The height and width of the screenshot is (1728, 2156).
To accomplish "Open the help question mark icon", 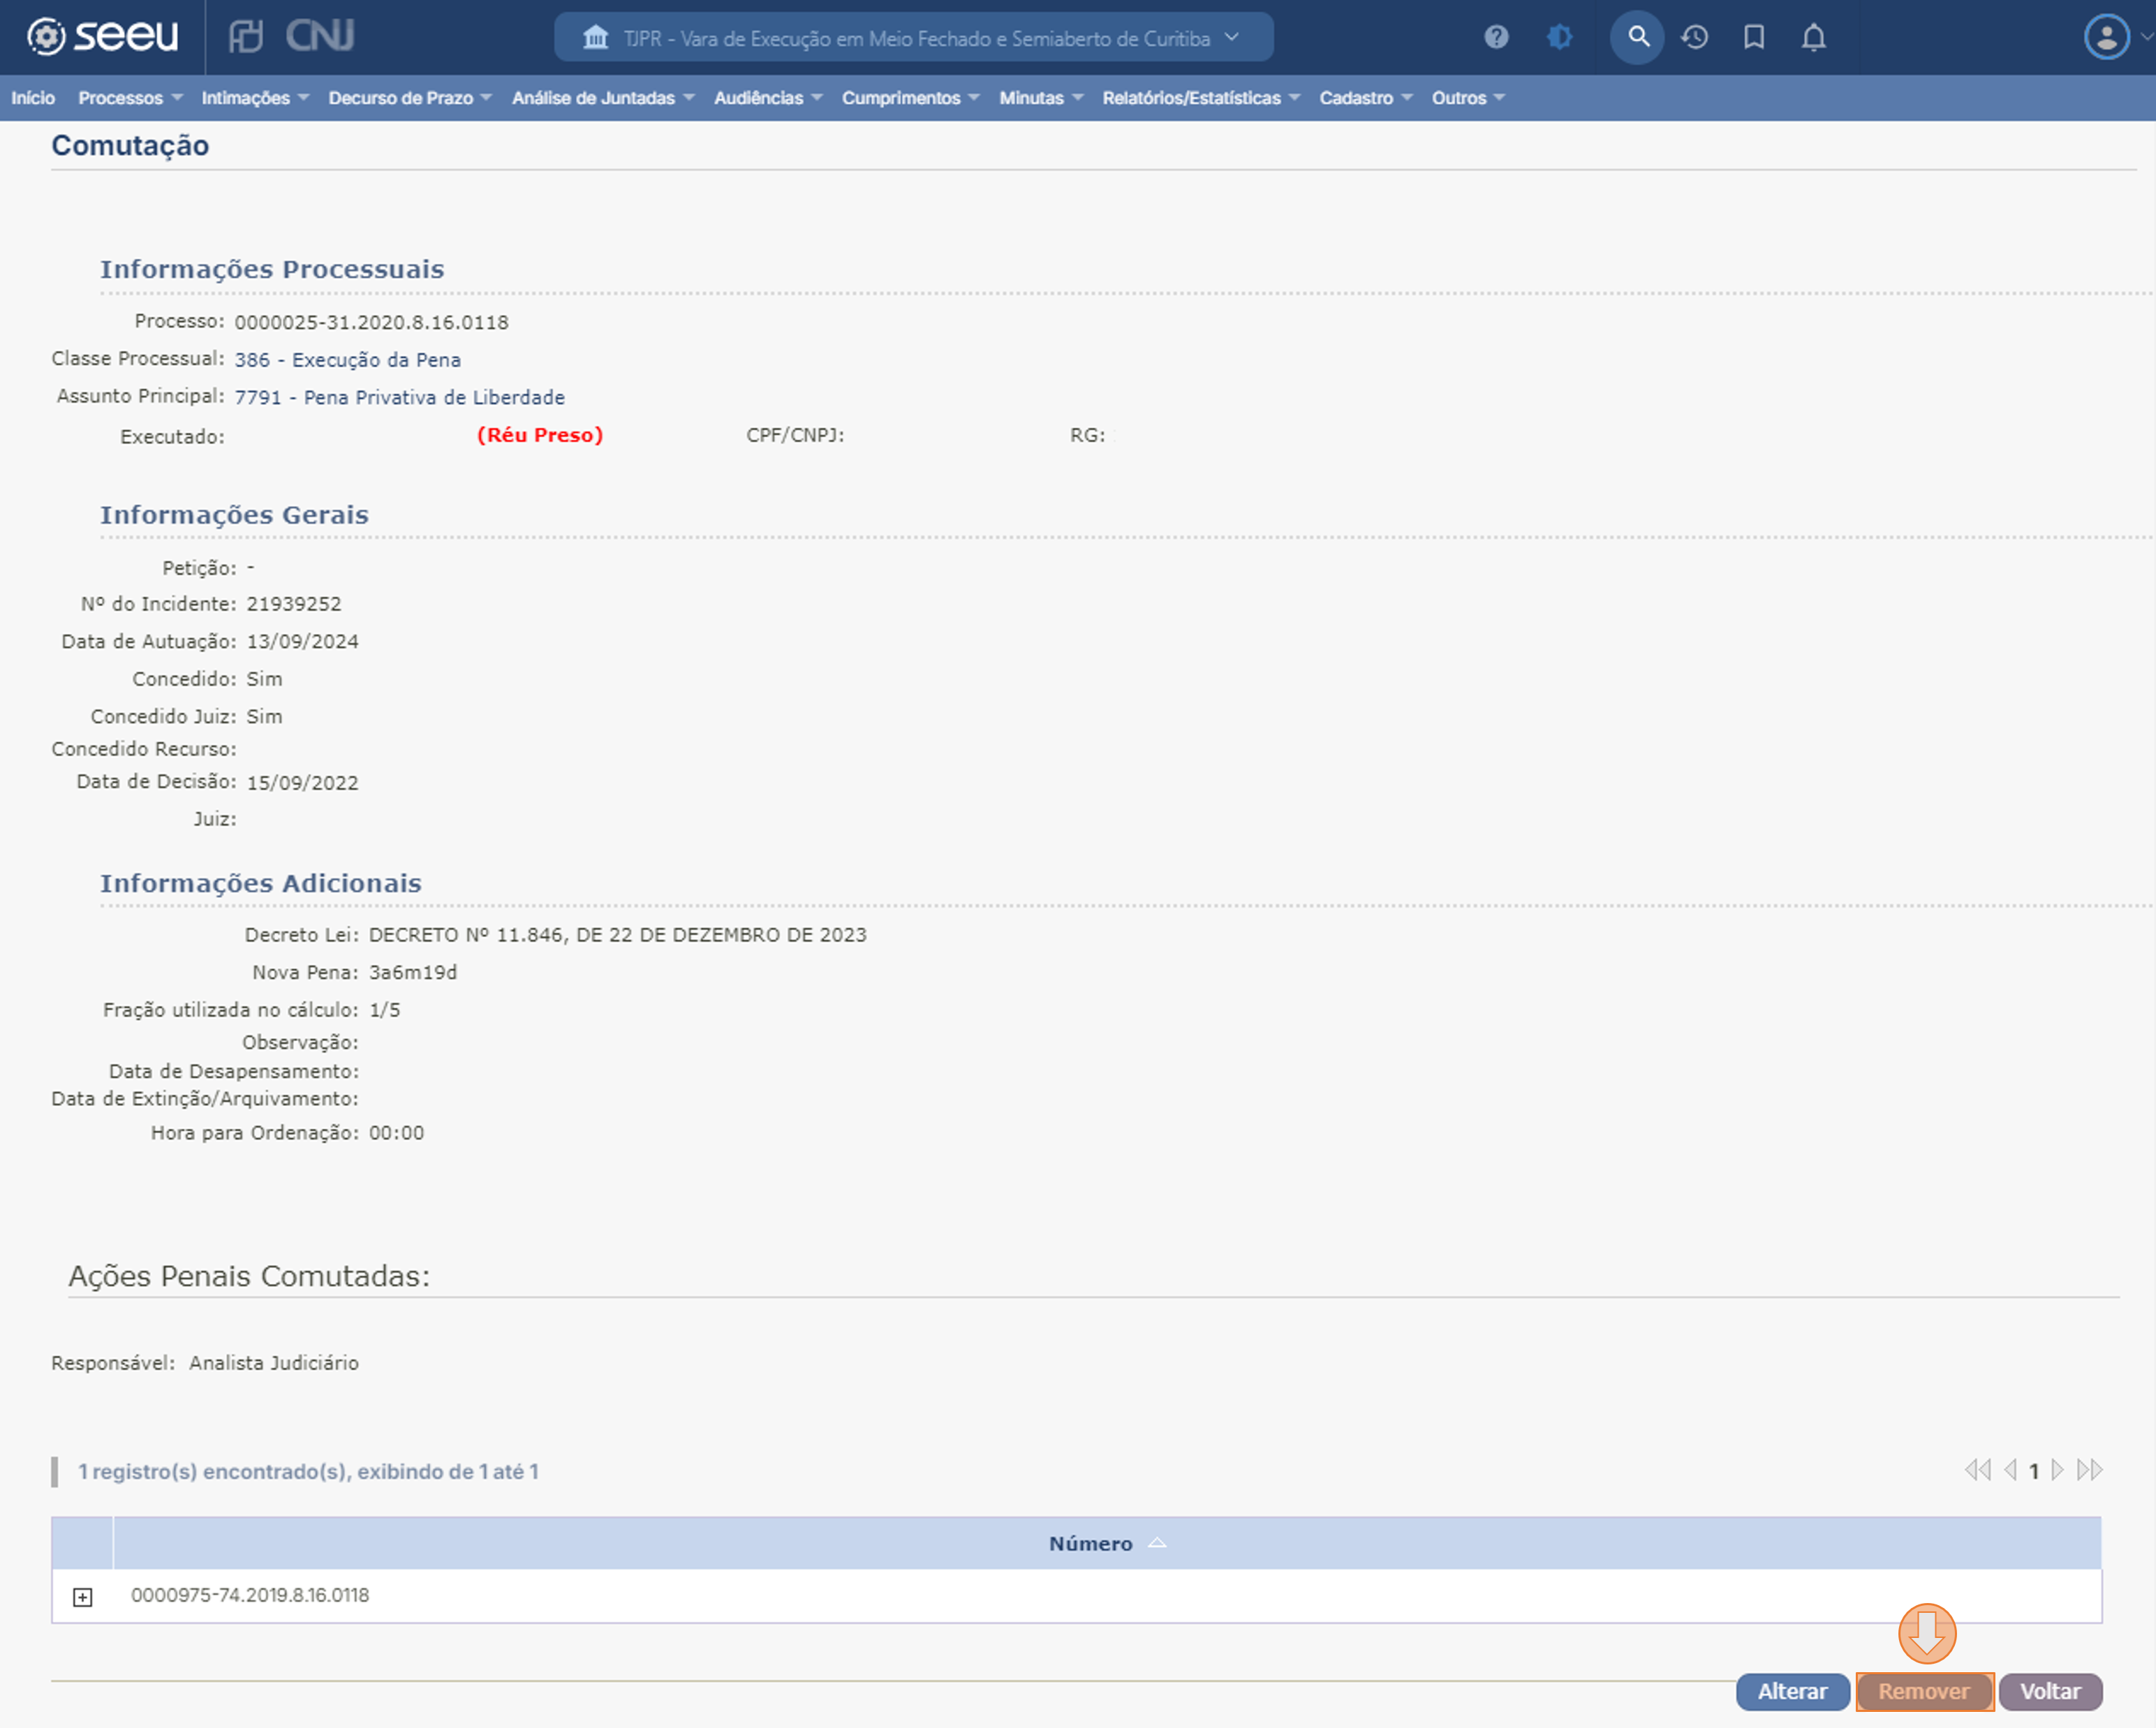I will point(1496,37).
